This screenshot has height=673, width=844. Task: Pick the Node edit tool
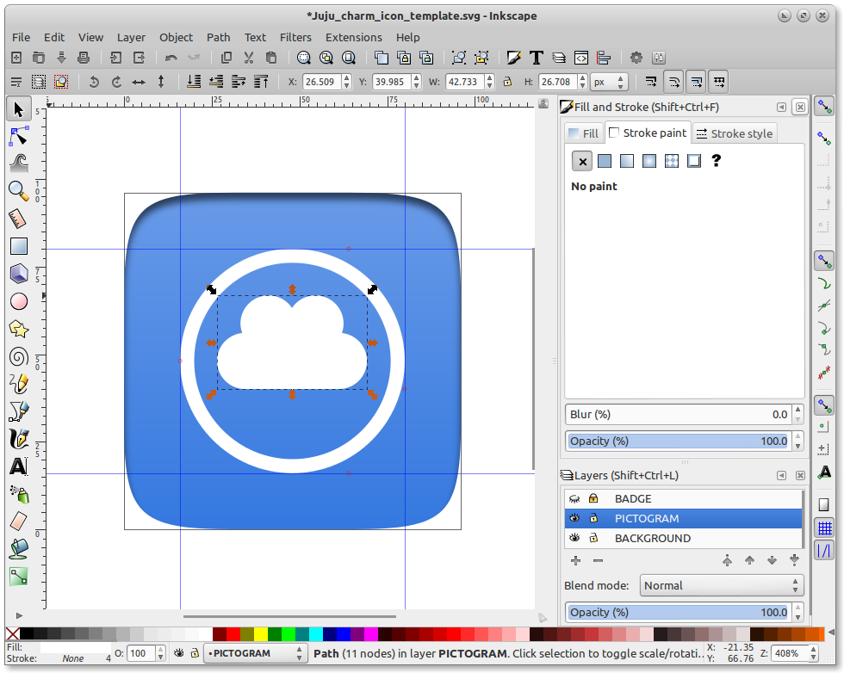(18, 136)
